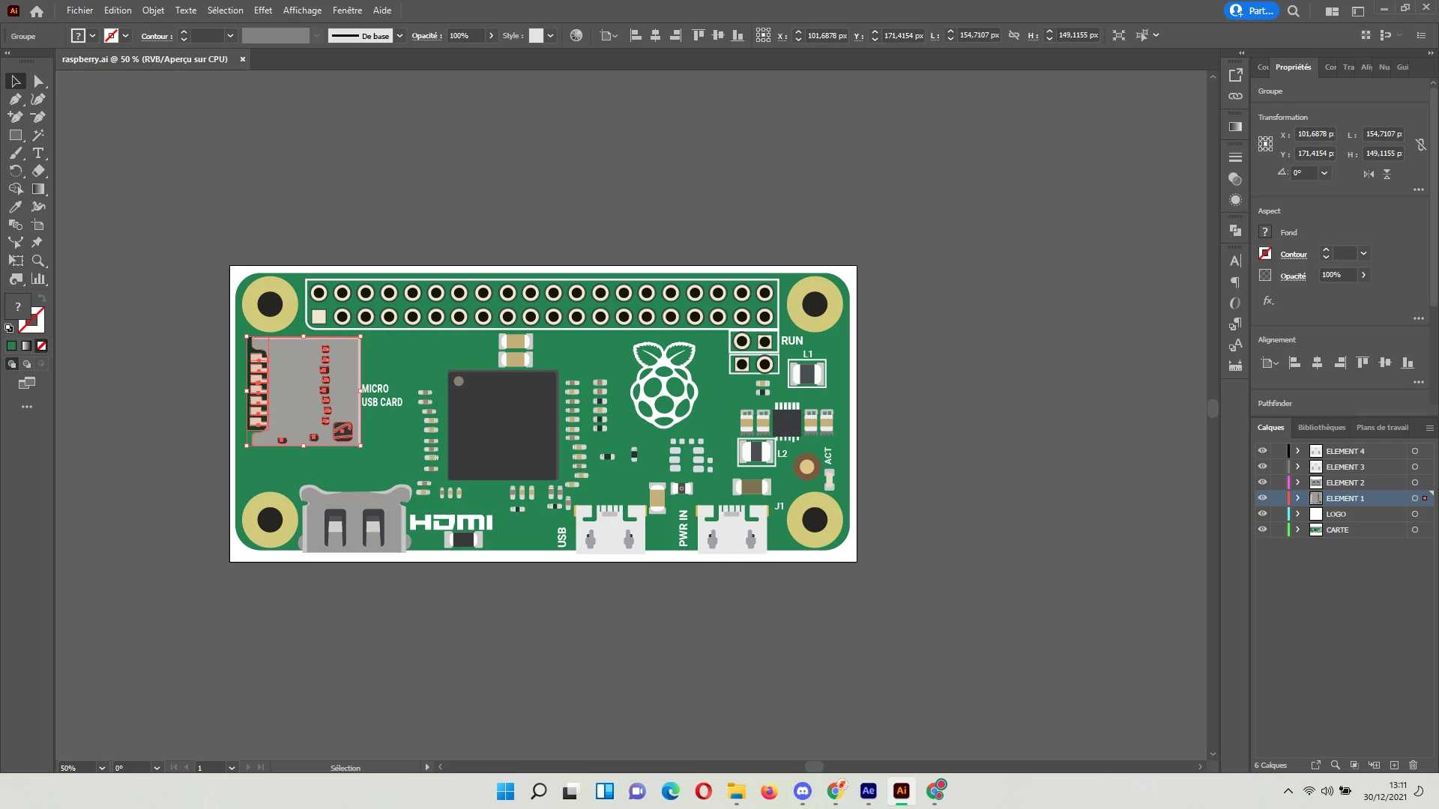1439x809 pixels.
Task: Hide the CARTE layer
Action: click(x=1262, y=530)
